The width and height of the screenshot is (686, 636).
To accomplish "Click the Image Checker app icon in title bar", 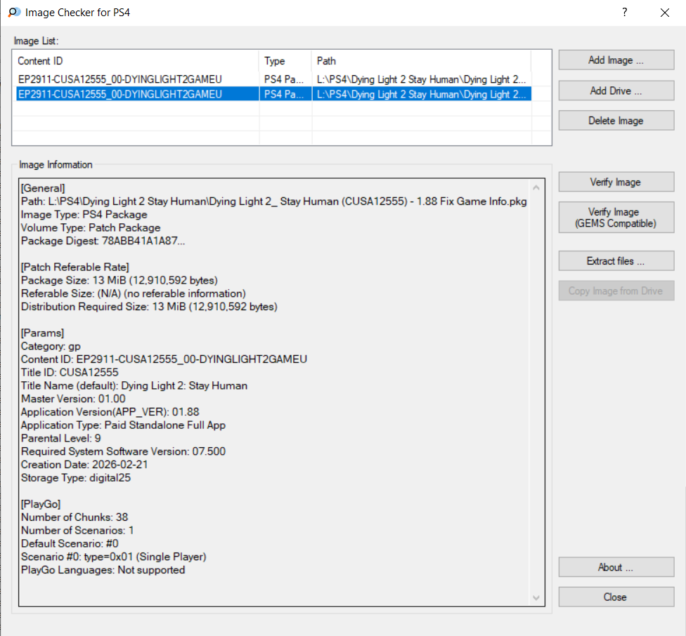I will 13,13.
